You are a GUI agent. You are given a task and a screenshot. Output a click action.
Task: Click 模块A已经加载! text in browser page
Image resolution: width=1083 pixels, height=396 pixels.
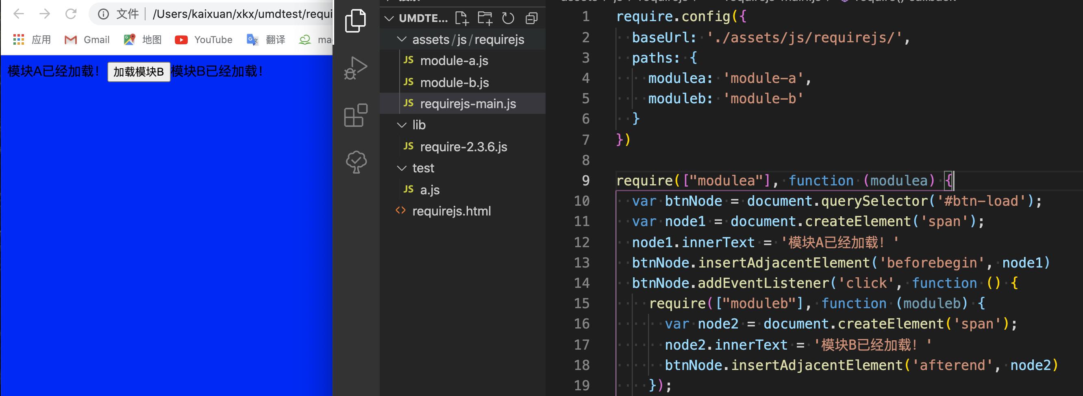[x=54, y=71]
